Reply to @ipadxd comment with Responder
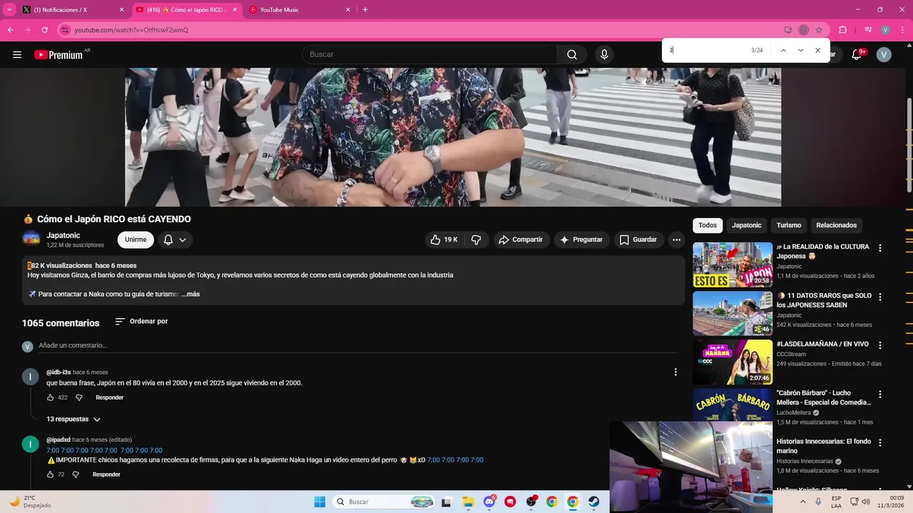Screen dimensions: 913x513 point(106,475)
